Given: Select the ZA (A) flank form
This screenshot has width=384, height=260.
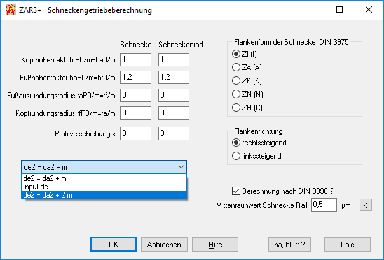Looking at the screenshot, I should point(237,68).
